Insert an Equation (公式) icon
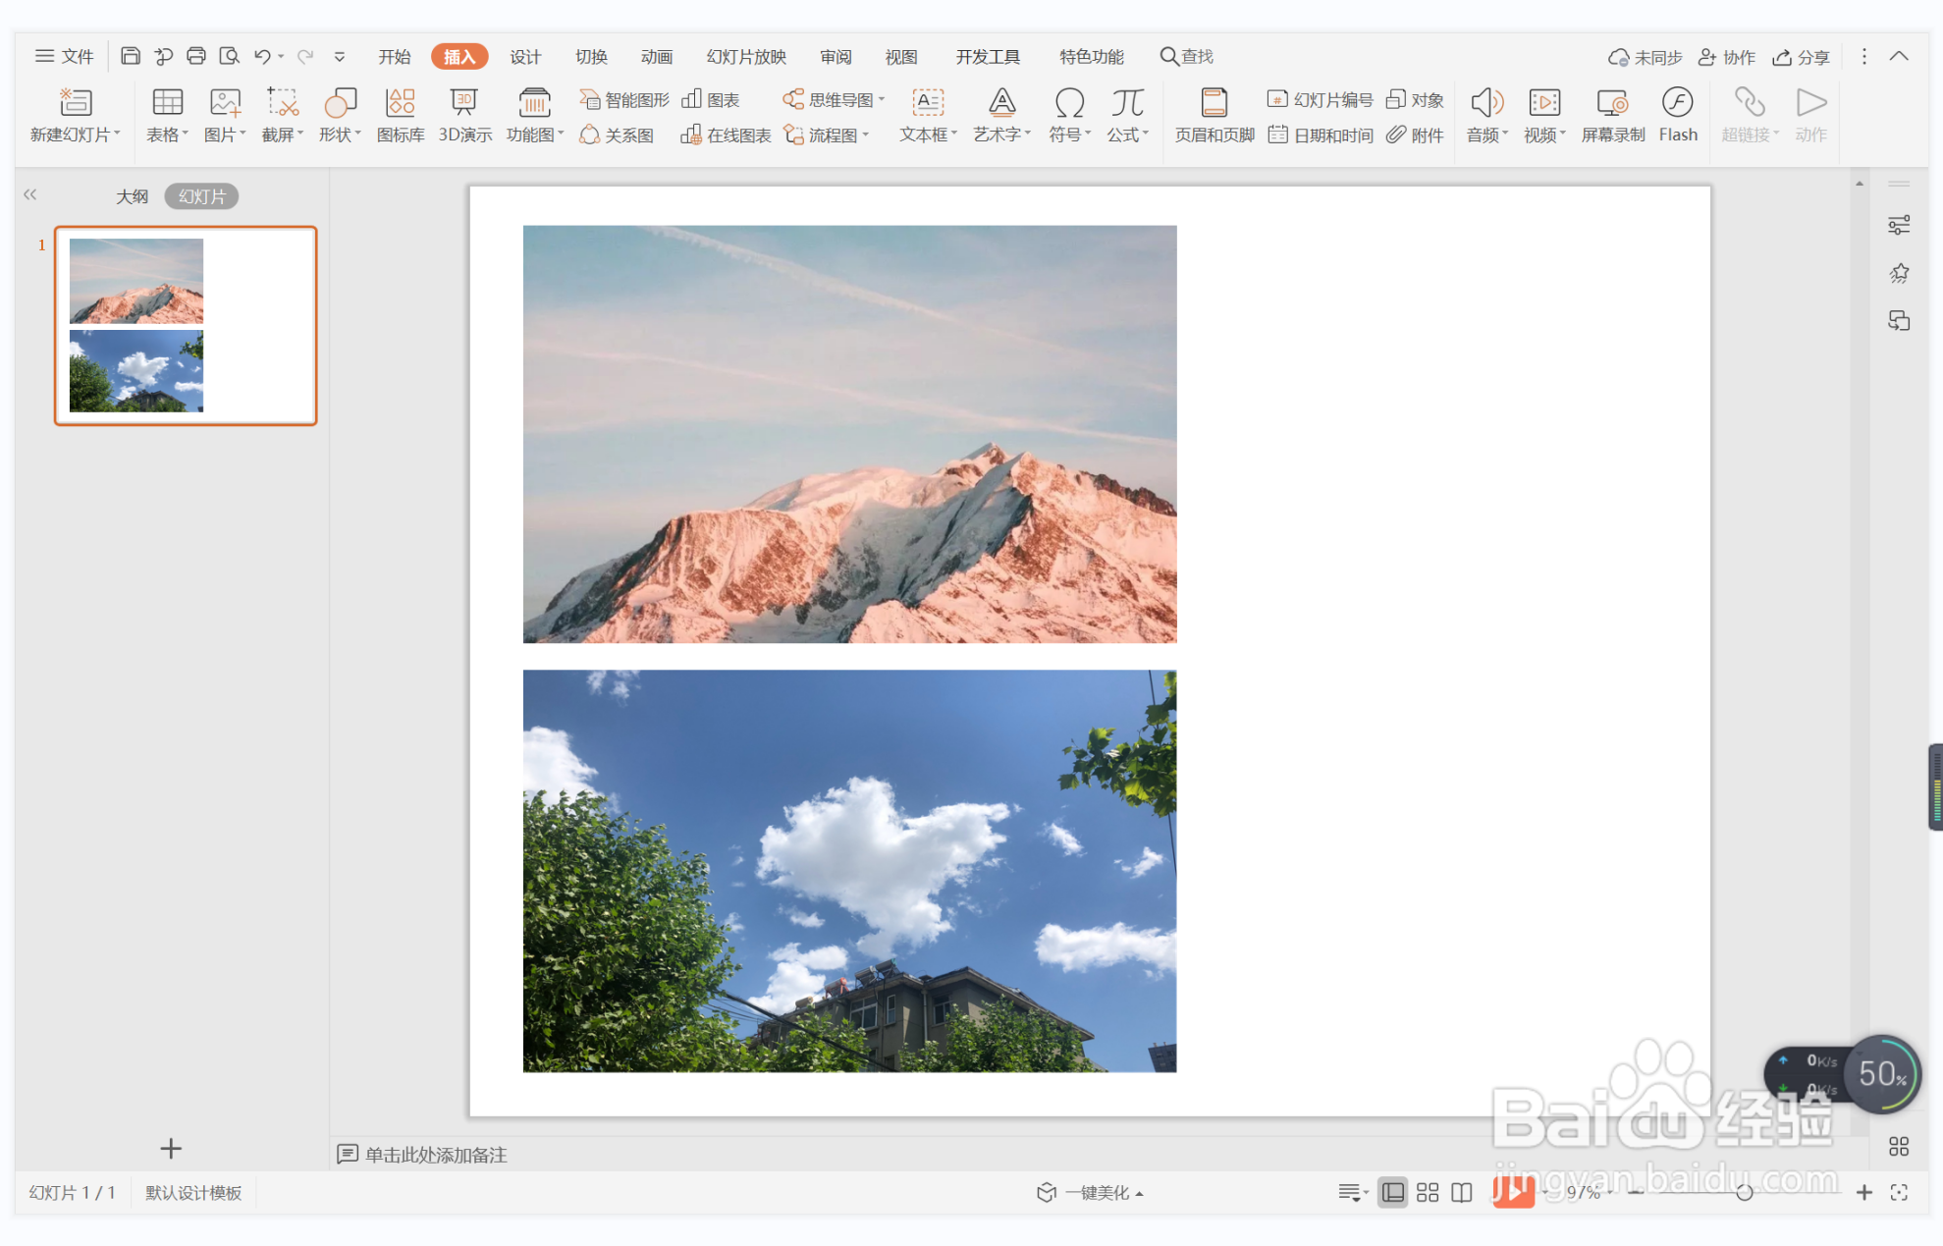The height and width of the screenshot is (1246, 1943). coord(1127,103)
